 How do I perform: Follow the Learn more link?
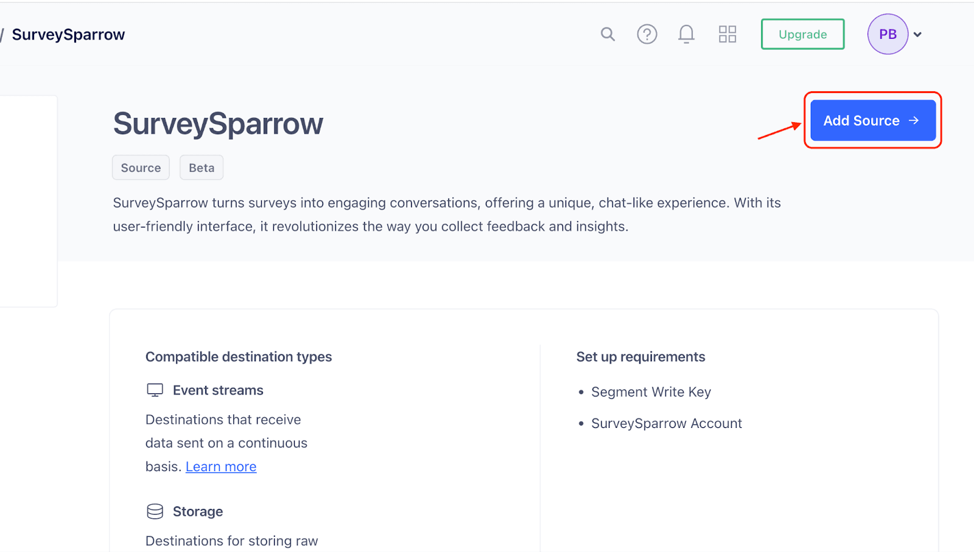click(x=221, y=467)
